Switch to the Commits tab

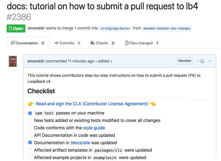(67, 43)
